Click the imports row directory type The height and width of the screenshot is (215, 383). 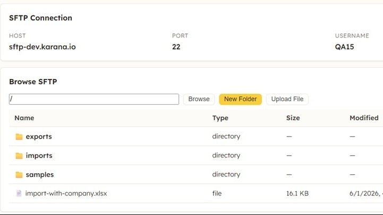tap(226, 155)
